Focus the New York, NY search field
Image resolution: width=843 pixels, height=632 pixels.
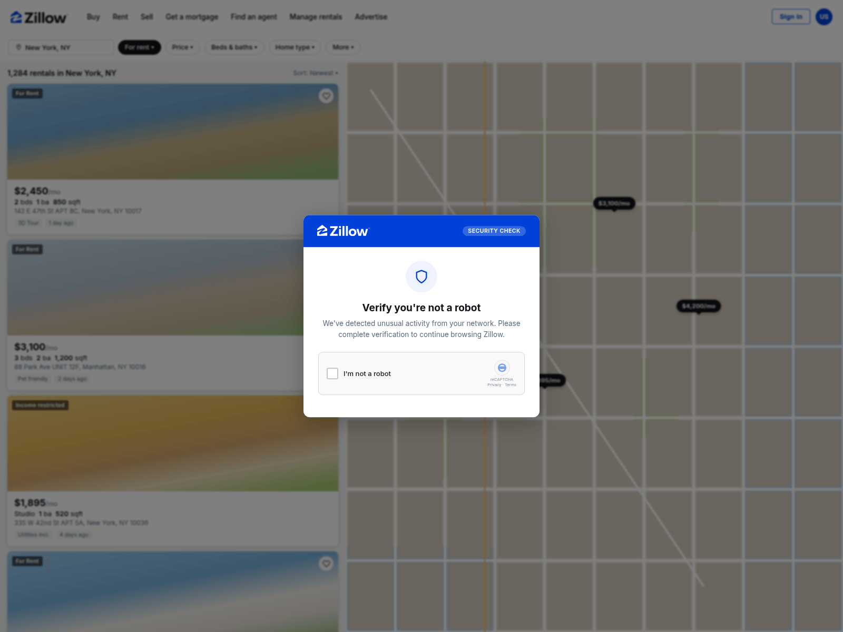tap(61, 47)
